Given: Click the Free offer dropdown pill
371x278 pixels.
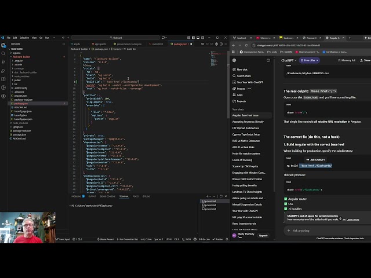Looking at the screenshot, I should click(x=309, y=60).
